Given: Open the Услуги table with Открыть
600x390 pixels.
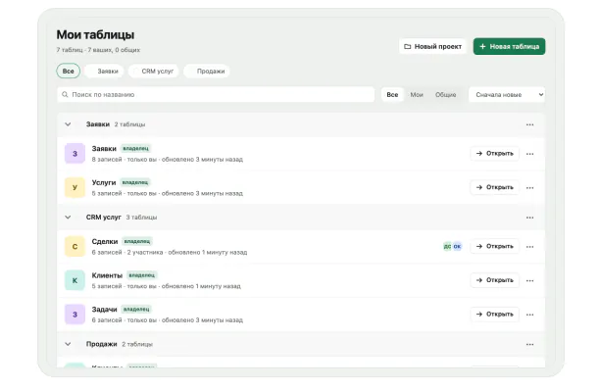Looking at the screenshot, I should pyautogui.click(x=494, y=187).
